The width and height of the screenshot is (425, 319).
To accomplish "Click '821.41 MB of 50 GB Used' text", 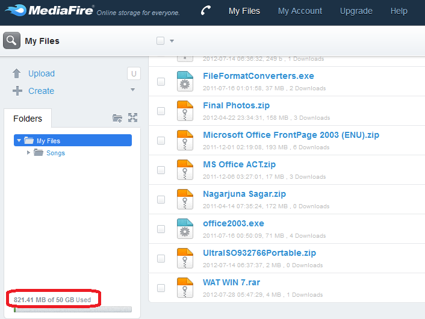I will coord(52,300).
